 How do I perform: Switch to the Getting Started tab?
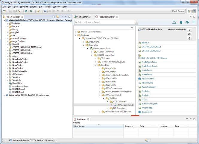tap(82, 17)
